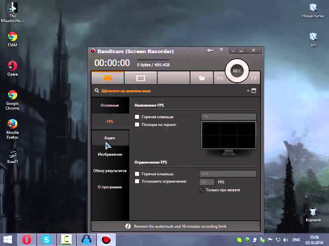Take a screenshot with the camera icon
The height and width of the screenshot is (246, 329).
pos(220,78)
